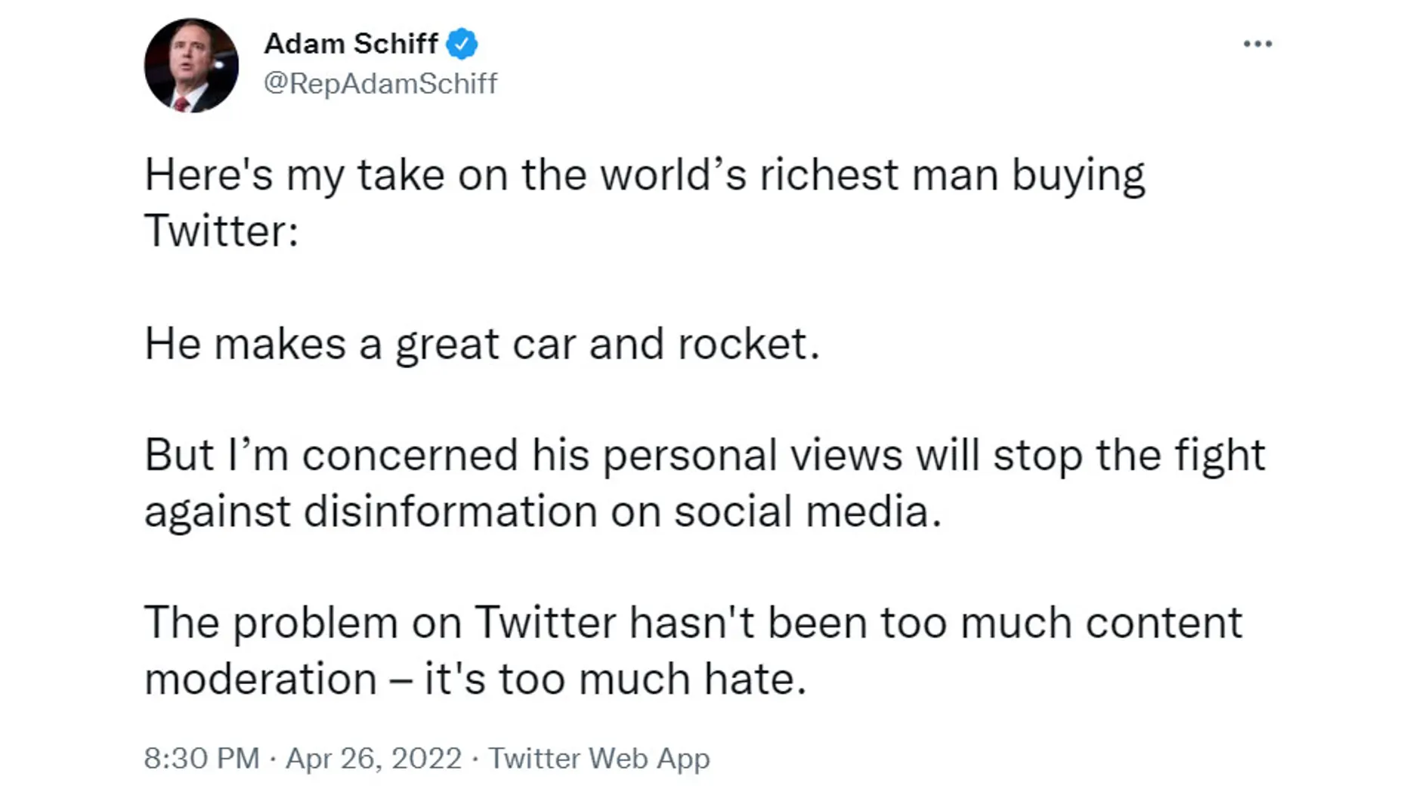Click "Twitter:" ending the first paragraph
Viewport: 1407px width, 792px height.
[x=221, y=230]
